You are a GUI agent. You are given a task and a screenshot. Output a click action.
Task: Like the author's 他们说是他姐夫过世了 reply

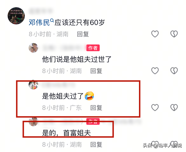155,71
